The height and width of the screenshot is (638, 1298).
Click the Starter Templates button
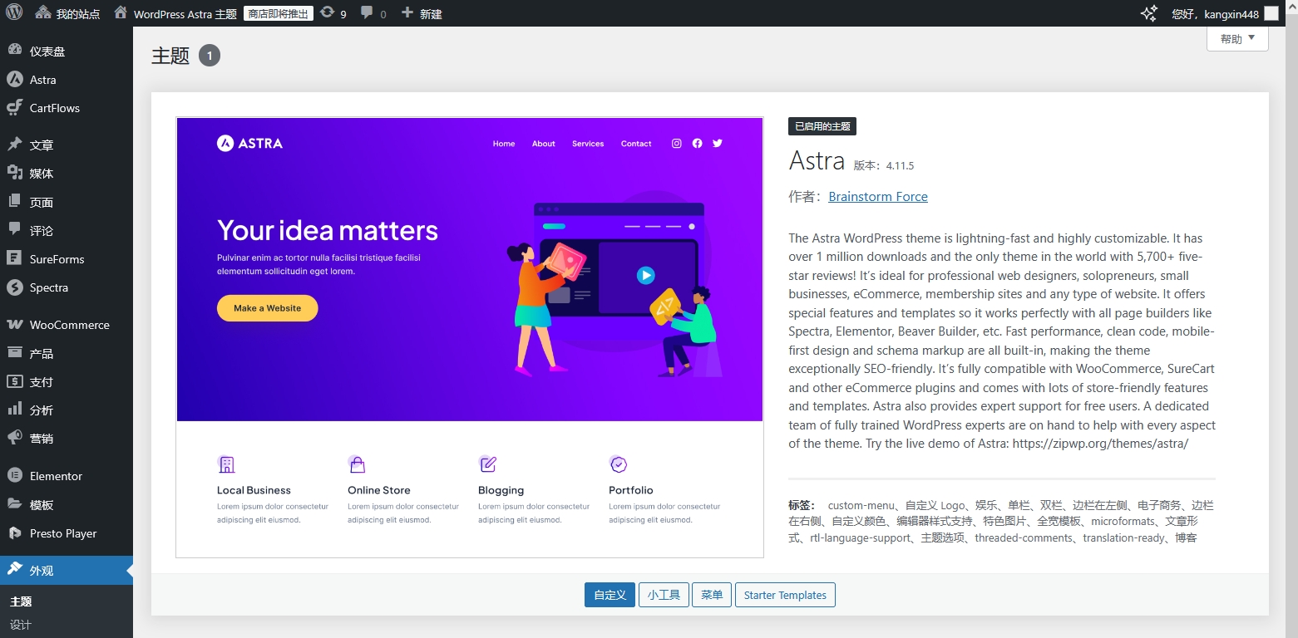(785, 595)
